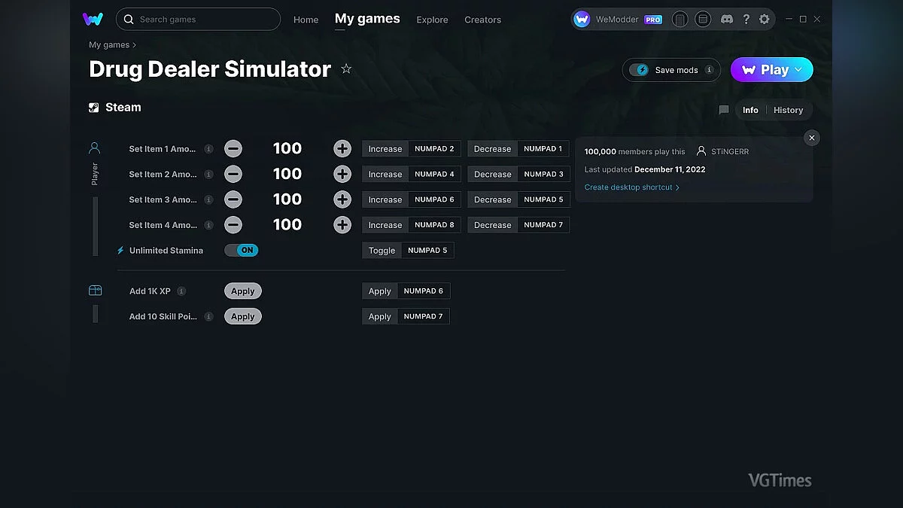Open settings gear icon
The height and width of the screenshot is (508, 903).
coord(765,20)
